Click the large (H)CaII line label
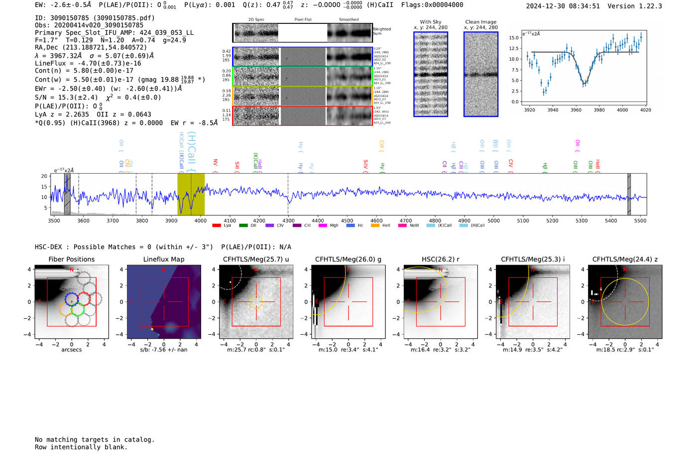The width and height of the screenshot is (697, 474). tap(192, 152)
